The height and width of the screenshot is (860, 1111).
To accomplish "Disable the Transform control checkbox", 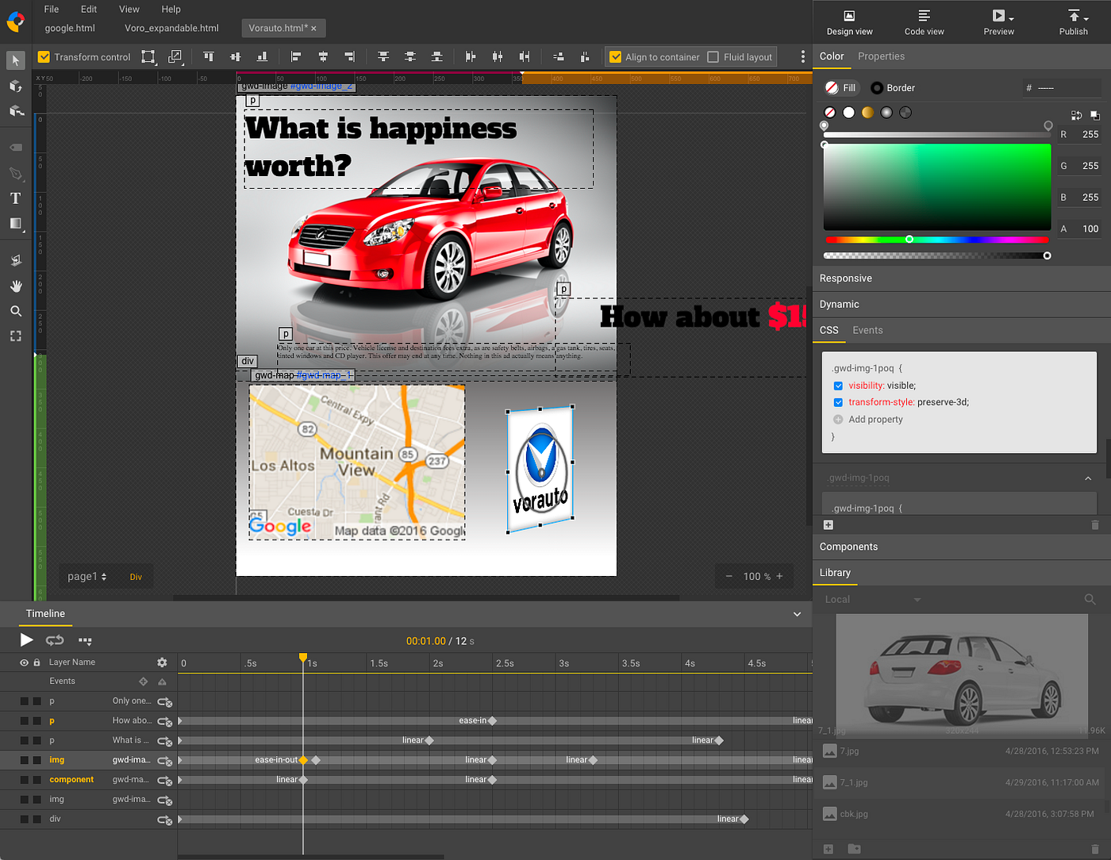I will [44, 57].
